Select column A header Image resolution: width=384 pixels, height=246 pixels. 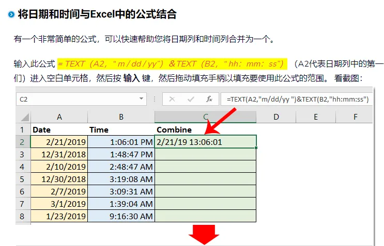click(59, 117)
